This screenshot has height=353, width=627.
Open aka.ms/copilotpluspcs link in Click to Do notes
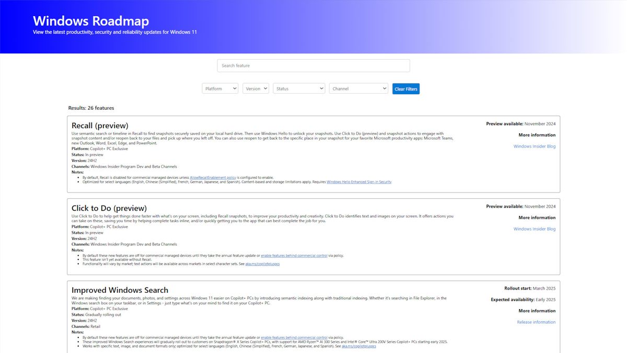click(x=262, y=264)
